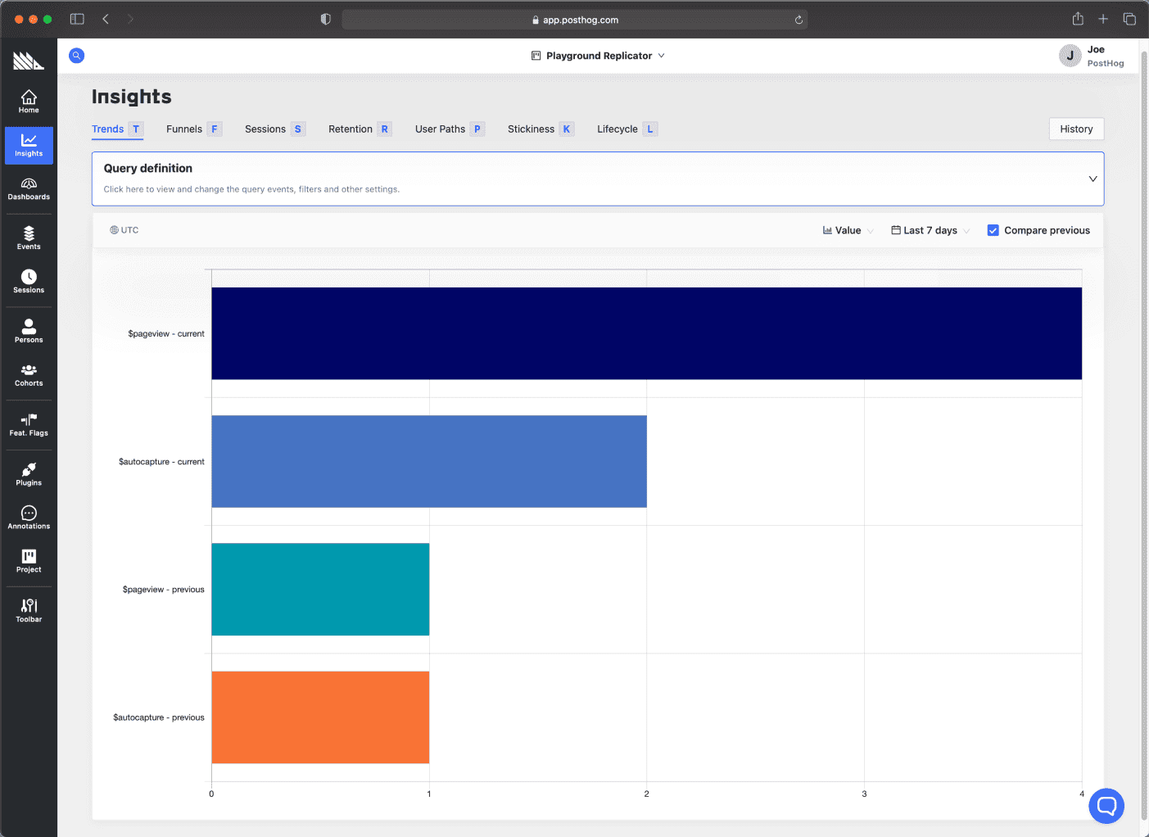Uncheck the Compare previous checkbox
The height and width of the screenshot is (837, 1149).
[993, 231]
